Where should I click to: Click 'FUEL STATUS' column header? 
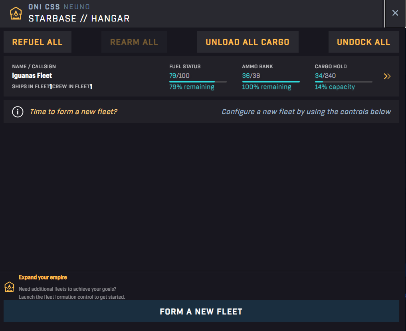(x=185, y=67)
